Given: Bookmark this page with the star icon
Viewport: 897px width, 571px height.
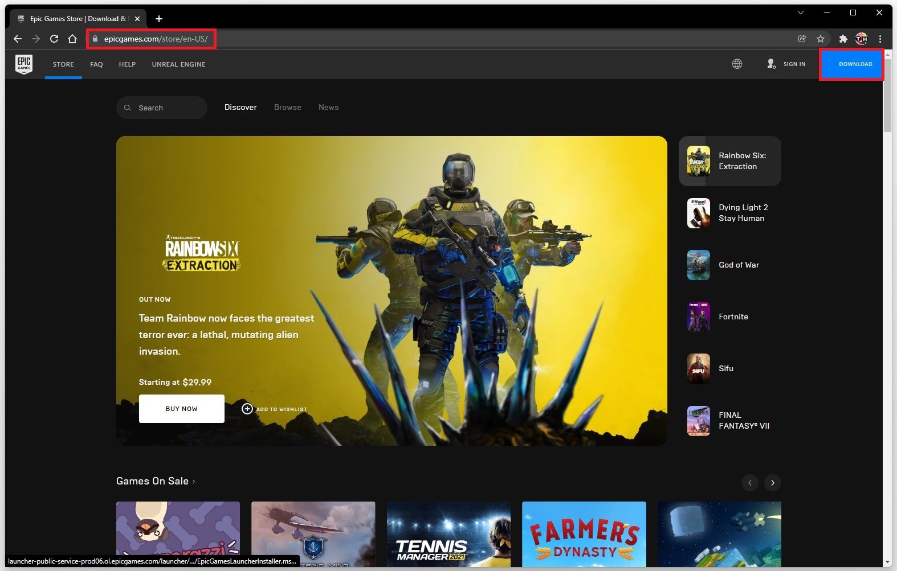Looking at the screenshot, I should tap(821, 39).
